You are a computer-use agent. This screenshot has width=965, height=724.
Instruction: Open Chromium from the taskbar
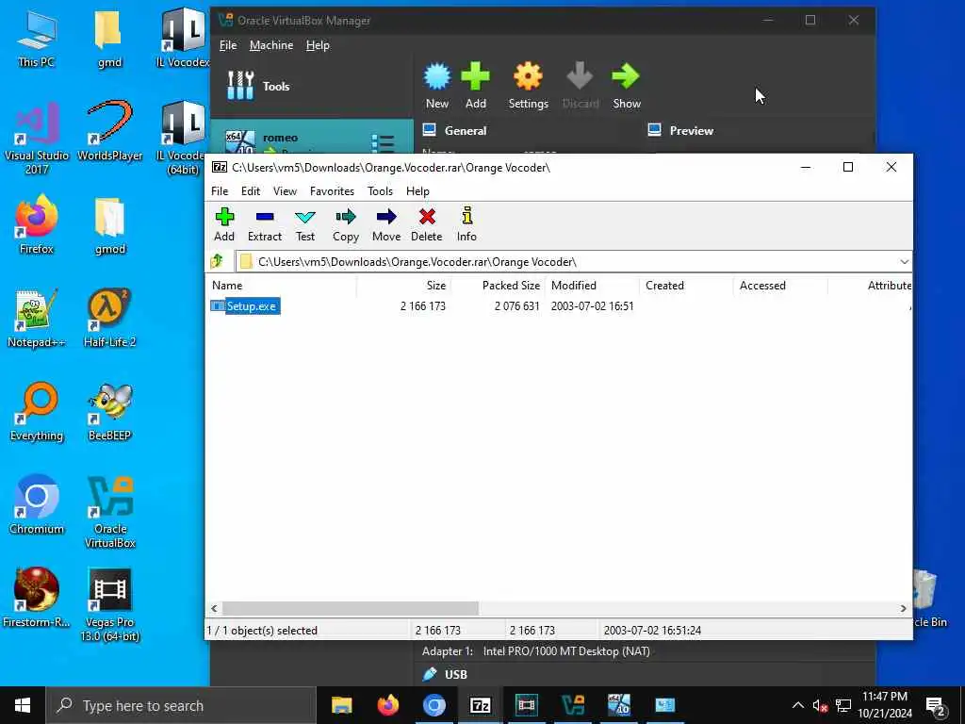point(433,705)
